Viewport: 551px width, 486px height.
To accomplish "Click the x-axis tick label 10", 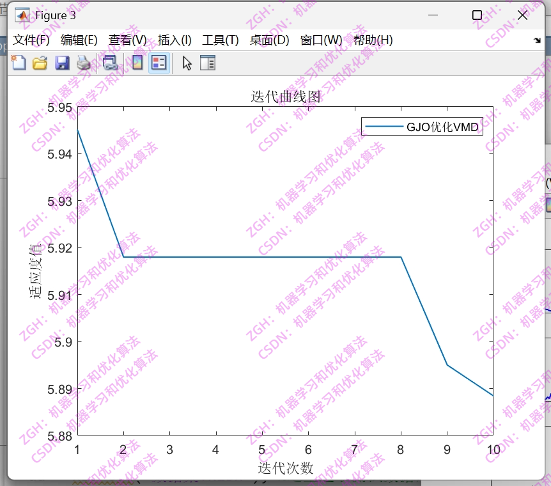I will pos(493,450).
